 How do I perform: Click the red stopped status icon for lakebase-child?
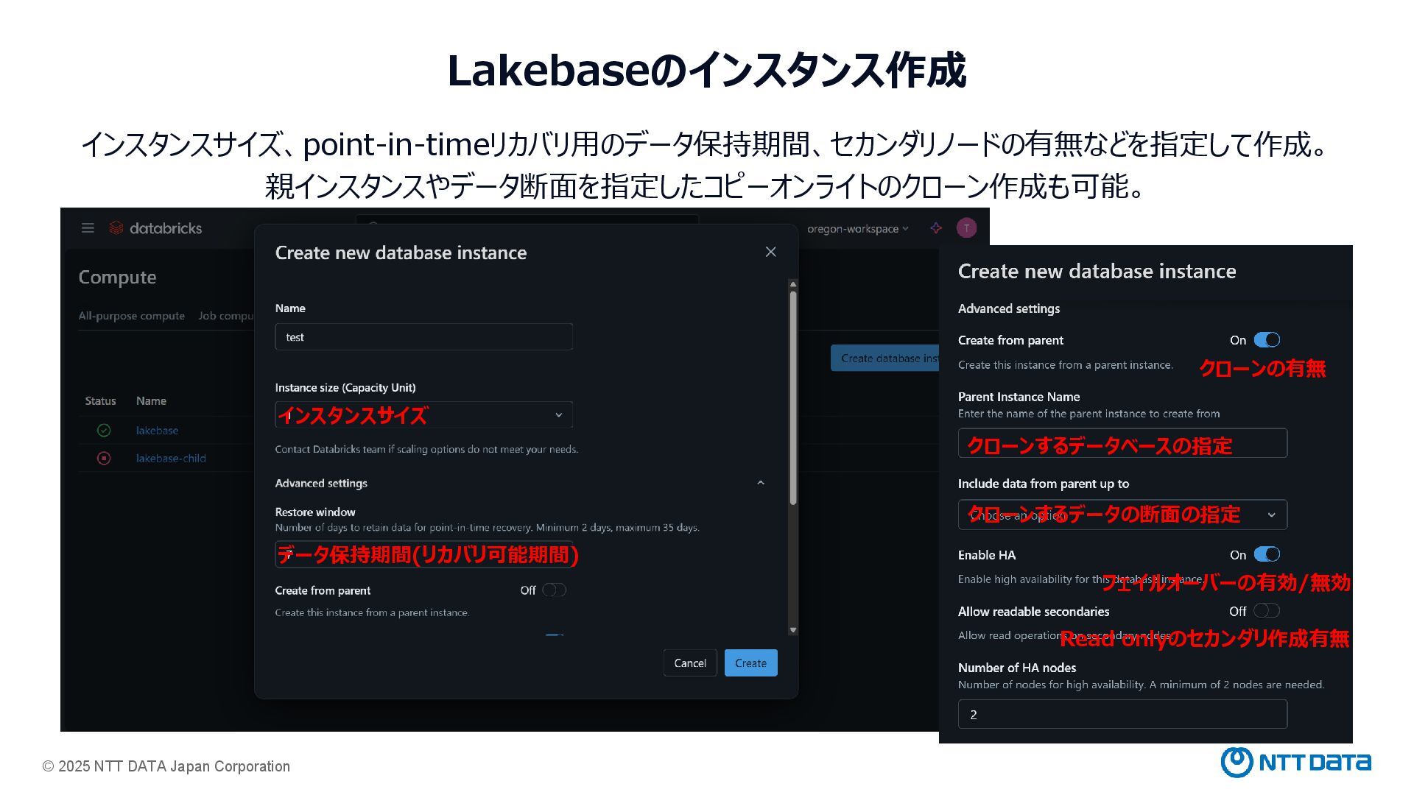click(x=104, y=459)
